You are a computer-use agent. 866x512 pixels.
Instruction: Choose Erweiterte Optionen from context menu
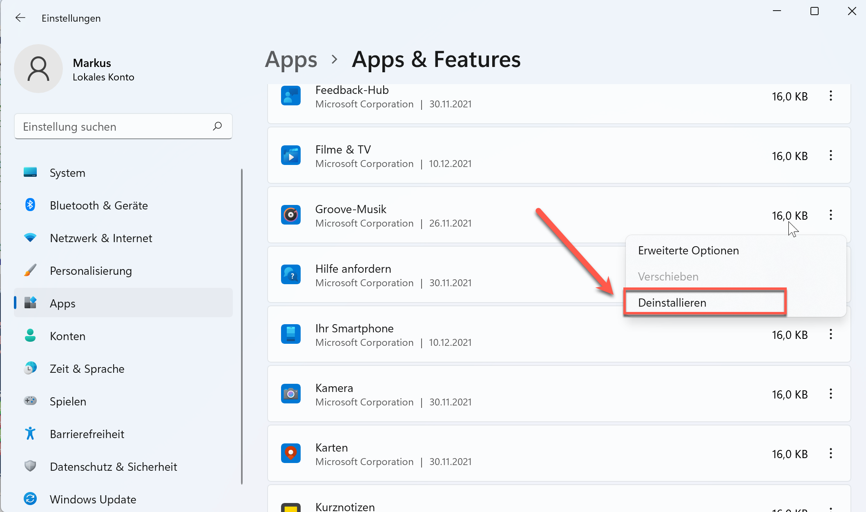click(736, 250)
